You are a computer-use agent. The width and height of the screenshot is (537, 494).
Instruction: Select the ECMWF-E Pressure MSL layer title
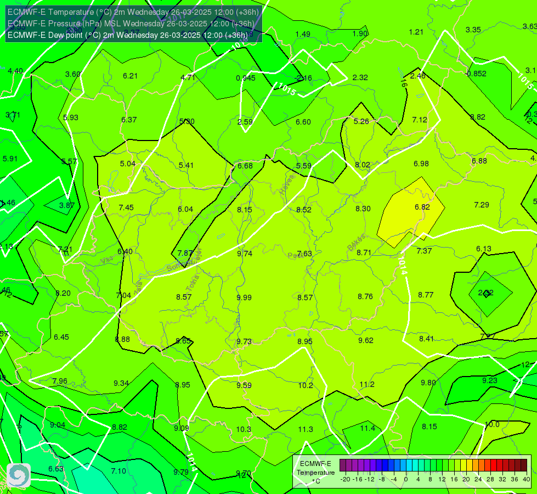[131, 24]
